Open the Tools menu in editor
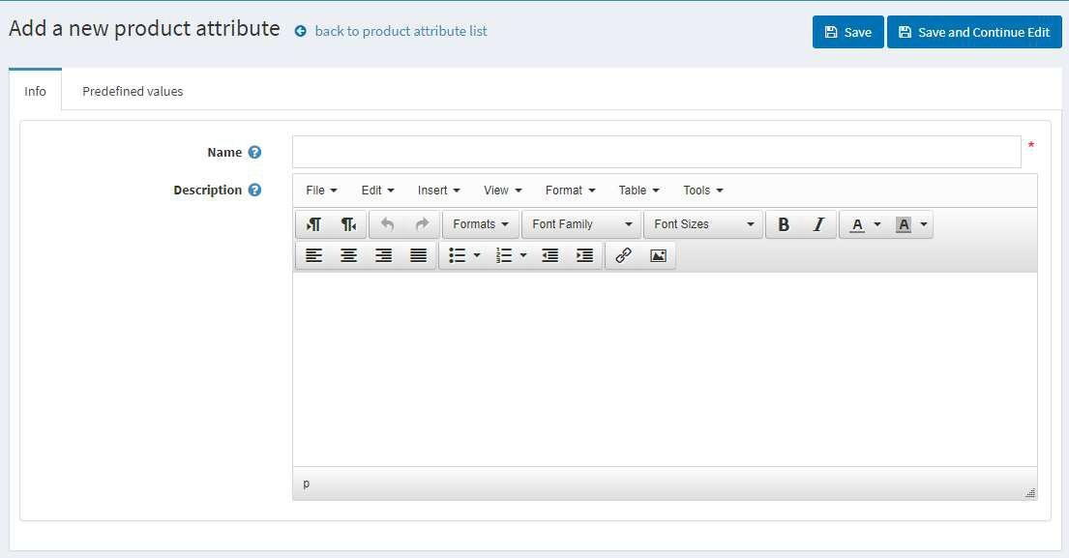 click(703, 191)
